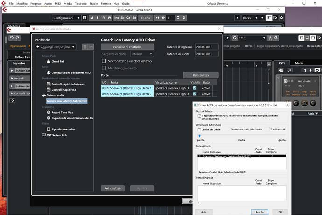Bypass Inserts with the Ins button
322x215 pixels.
117,18
